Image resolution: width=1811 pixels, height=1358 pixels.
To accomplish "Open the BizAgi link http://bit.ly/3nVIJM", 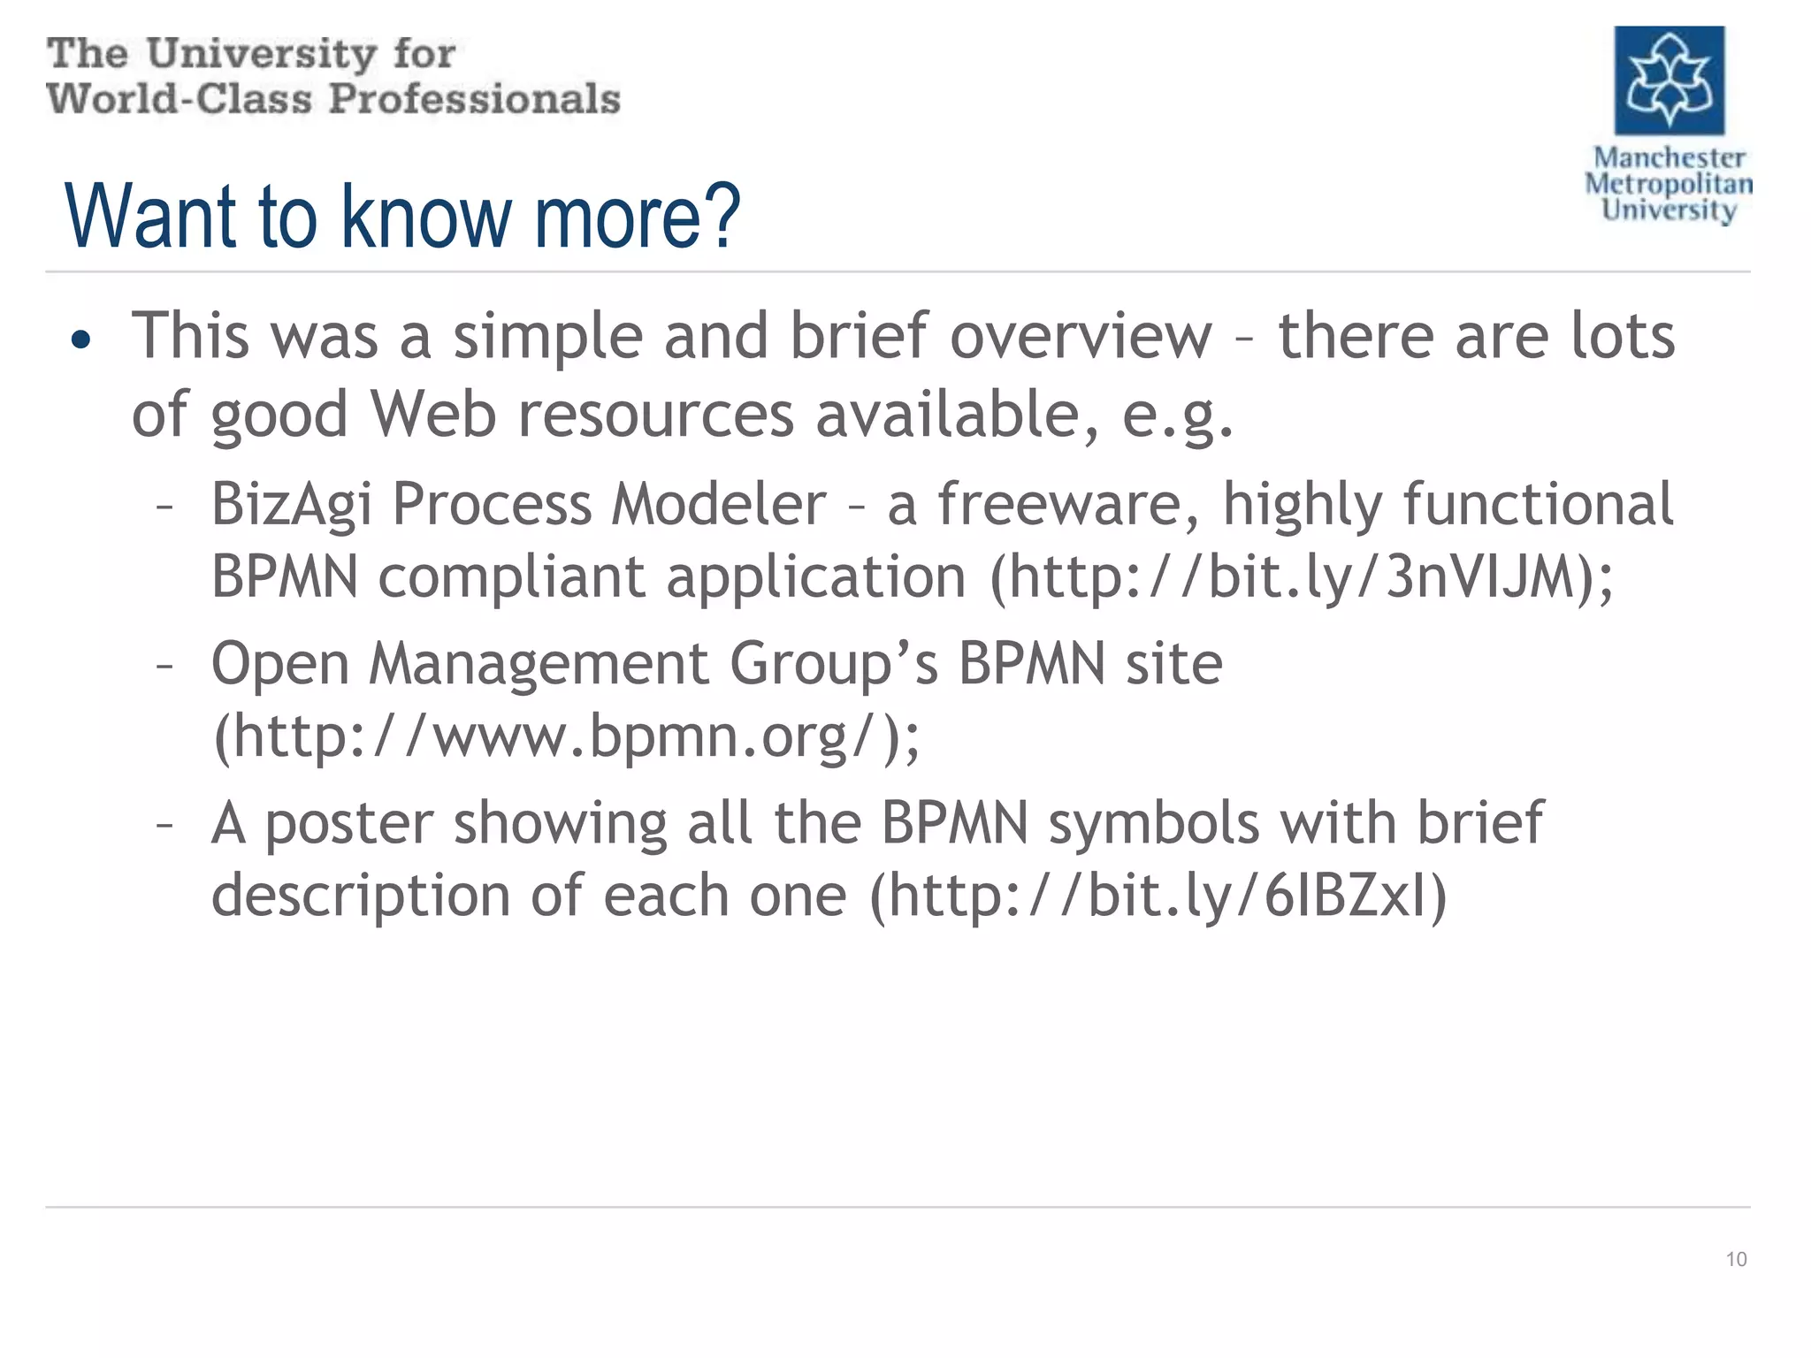I will pos(1298,576).
